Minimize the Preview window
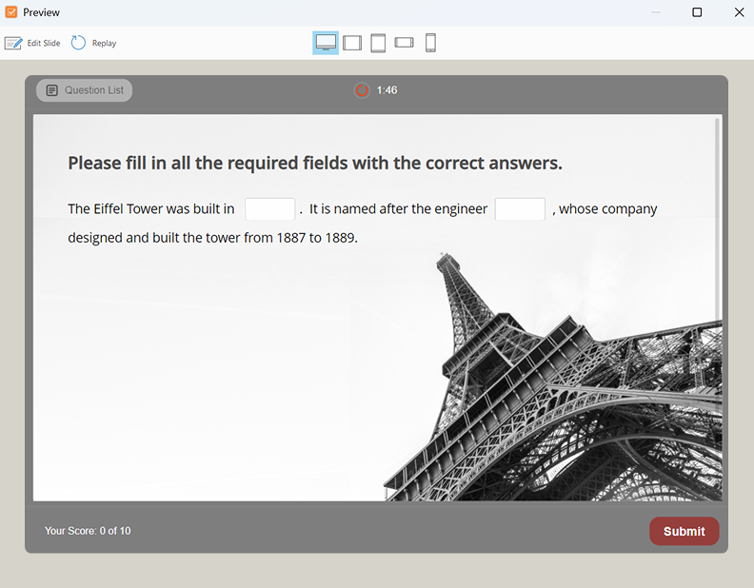The height and width of the screenshot is (588, 754). tap(655, 12)
